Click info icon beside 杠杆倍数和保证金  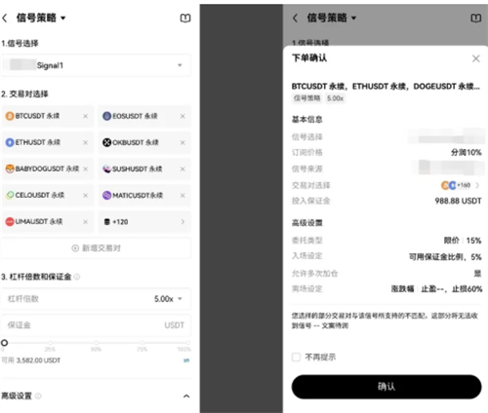77,277
